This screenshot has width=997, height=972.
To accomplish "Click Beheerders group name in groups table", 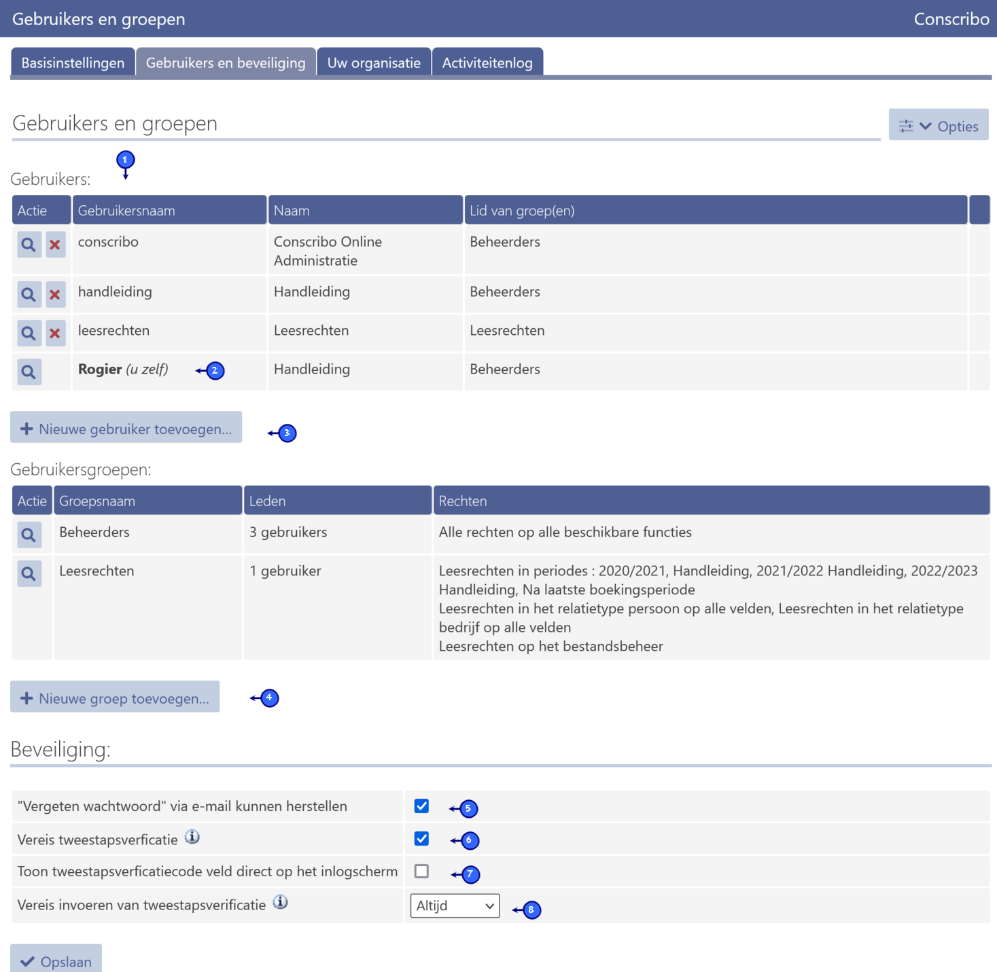I will [x=94, y=532].
